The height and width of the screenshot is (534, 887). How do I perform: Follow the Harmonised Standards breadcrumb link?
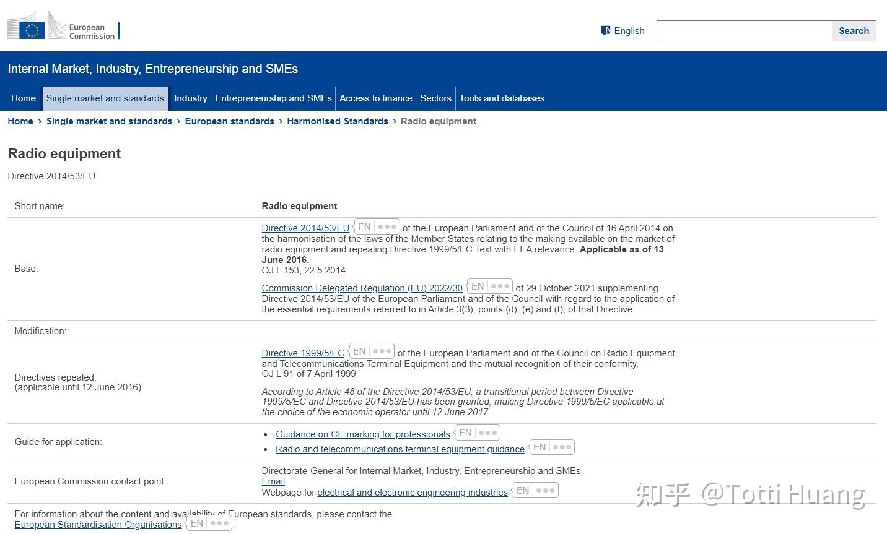coord(338,121)
